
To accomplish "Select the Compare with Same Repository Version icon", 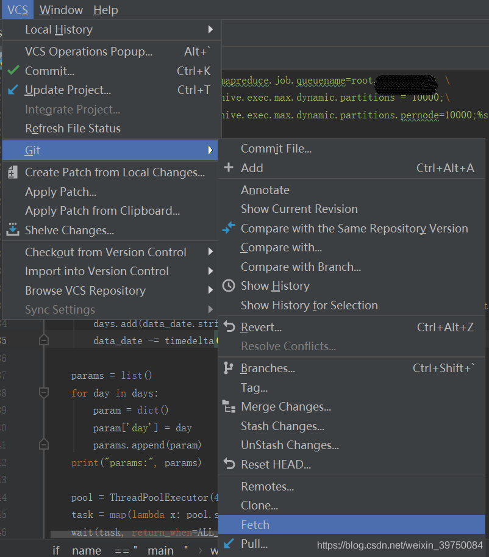I will pos(229,228).
